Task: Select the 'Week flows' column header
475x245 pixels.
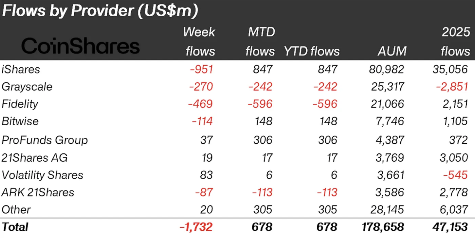Action: [199, 42]
